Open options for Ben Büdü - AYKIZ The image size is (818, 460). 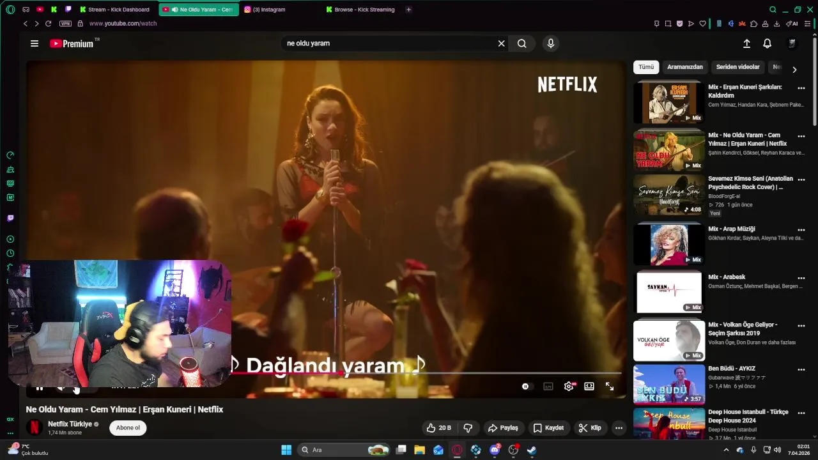(x=801, y=369)
